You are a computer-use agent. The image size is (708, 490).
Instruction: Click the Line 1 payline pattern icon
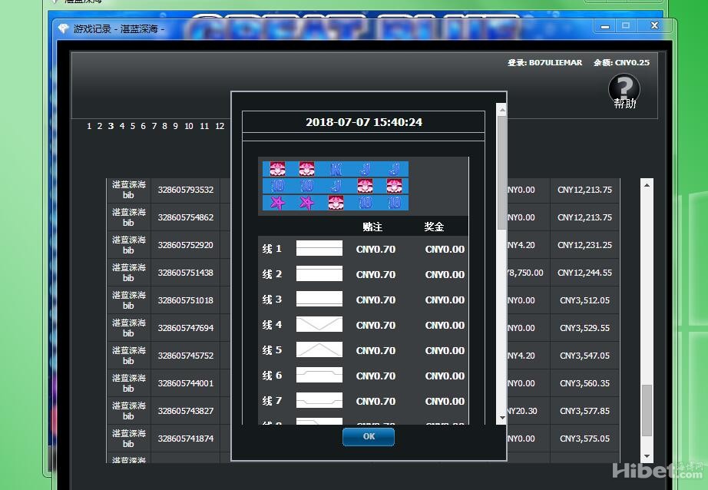[x=319, y=249]
